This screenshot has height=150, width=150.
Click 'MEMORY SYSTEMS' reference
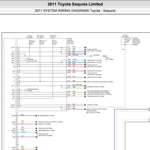pos(44,124)
